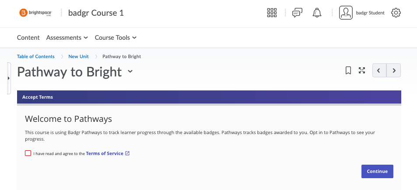The height and width of the screenshot is (190, 417).
Task: Click the Brightspace logo
Action: (x=35, y=13)
